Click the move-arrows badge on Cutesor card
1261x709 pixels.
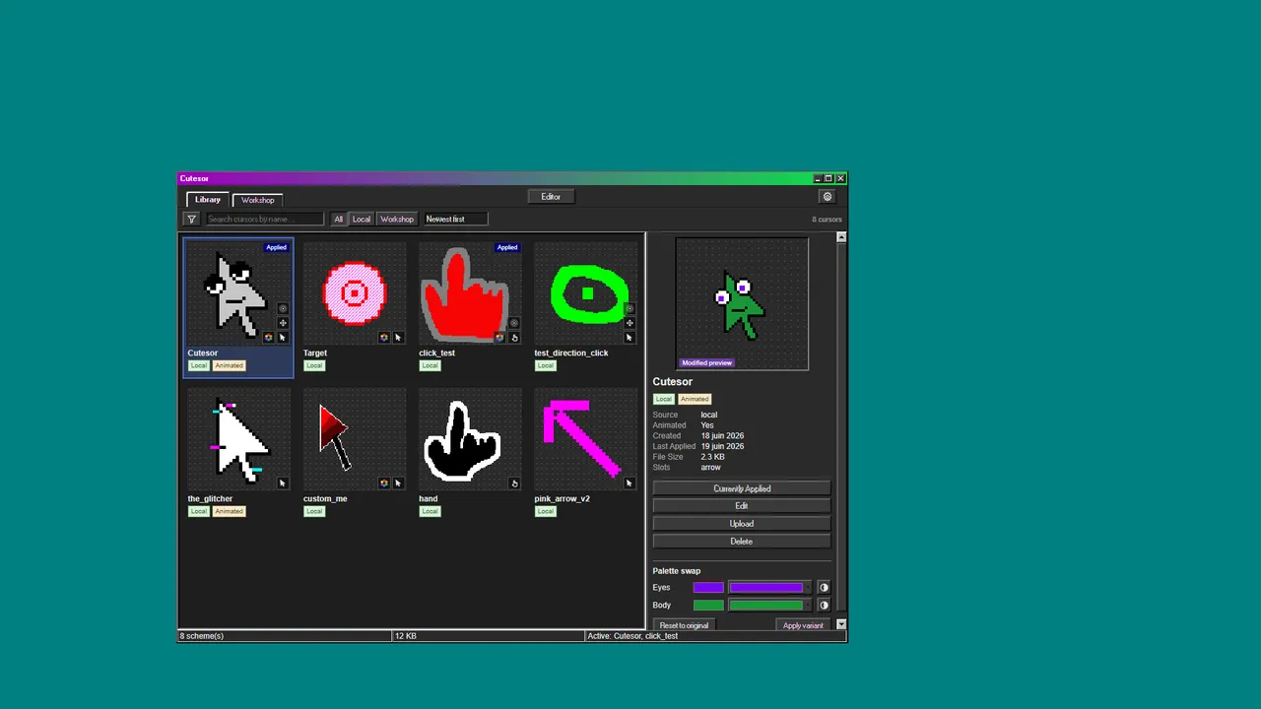click(283, 323)
